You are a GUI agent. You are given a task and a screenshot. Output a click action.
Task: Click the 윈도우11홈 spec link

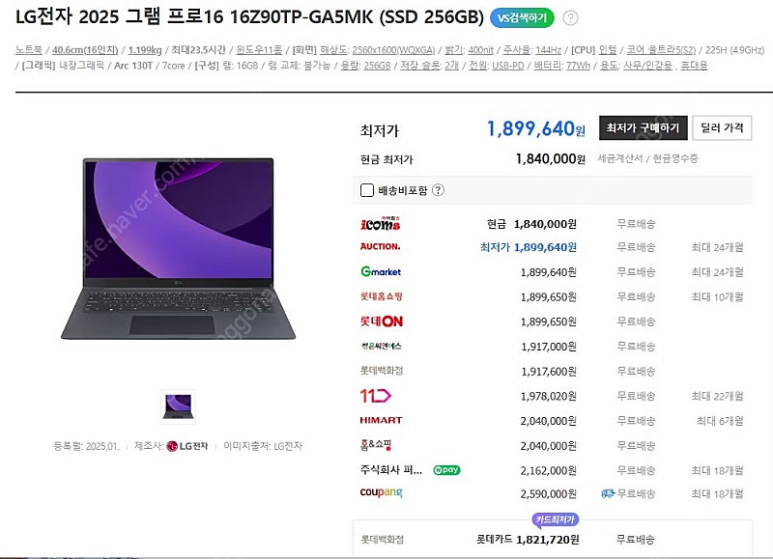259,50
